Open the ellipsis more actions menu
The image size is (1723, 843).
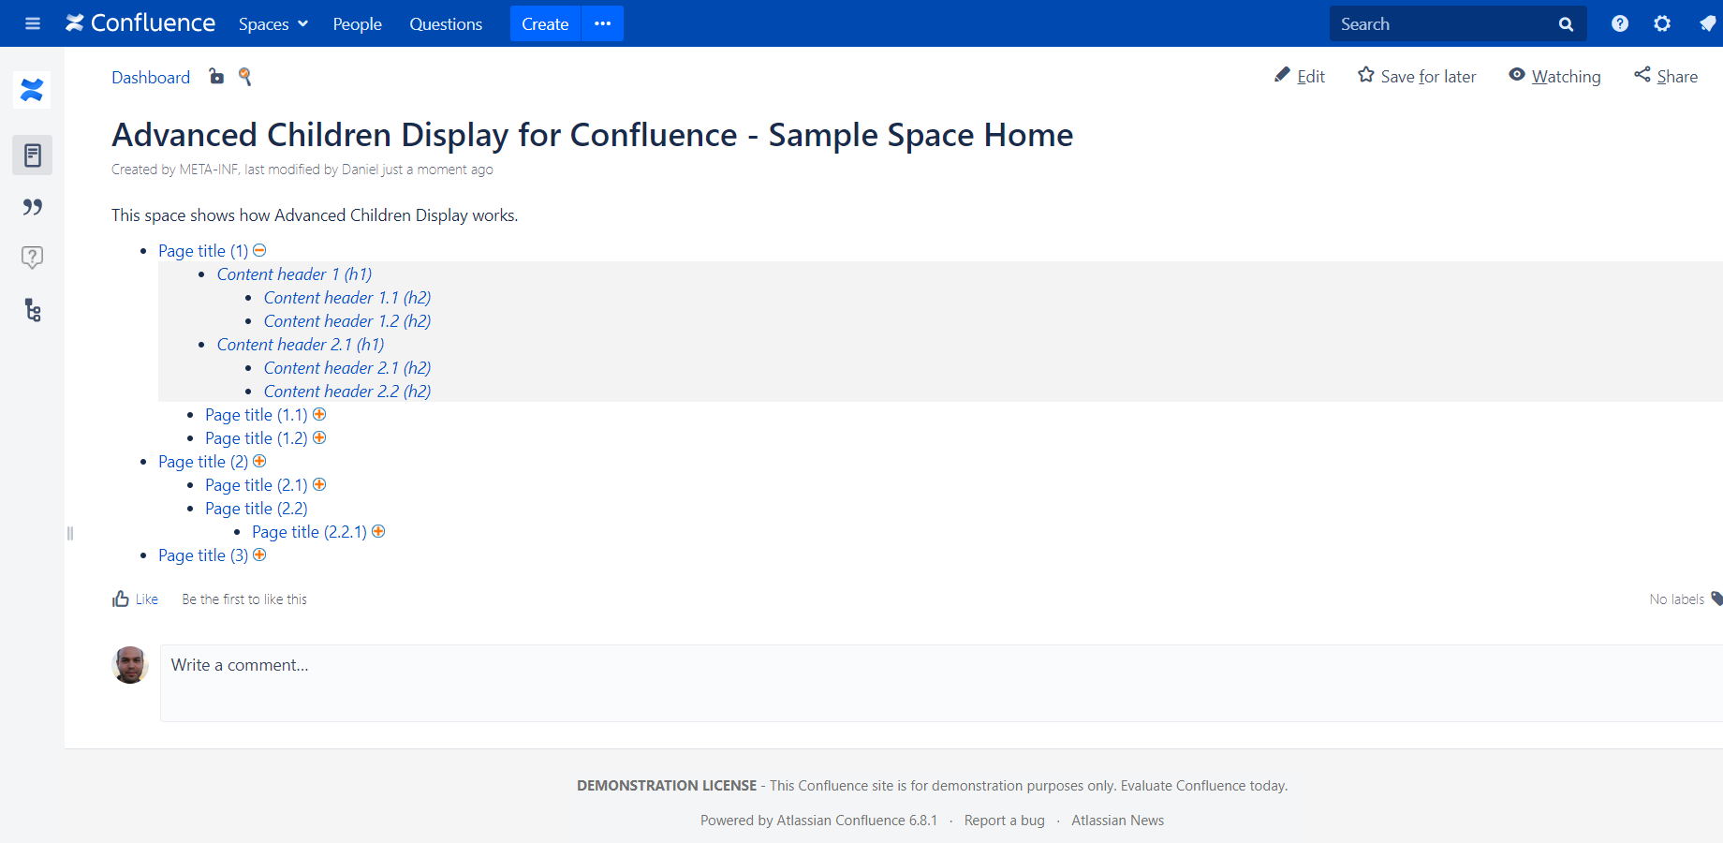(602, 23)
